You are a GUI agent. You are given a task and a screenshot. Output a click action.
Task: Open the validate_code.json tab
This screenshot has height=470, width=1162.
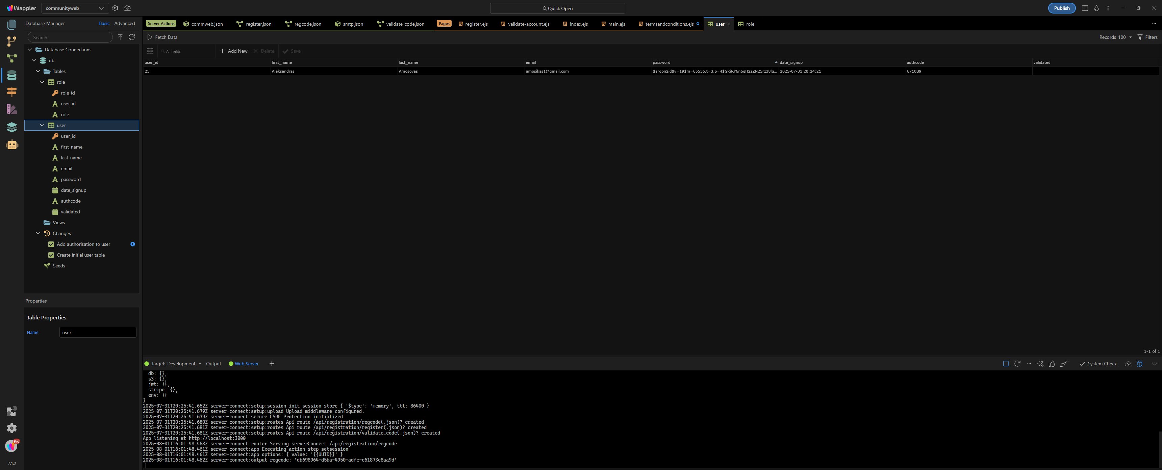point(401,24)
